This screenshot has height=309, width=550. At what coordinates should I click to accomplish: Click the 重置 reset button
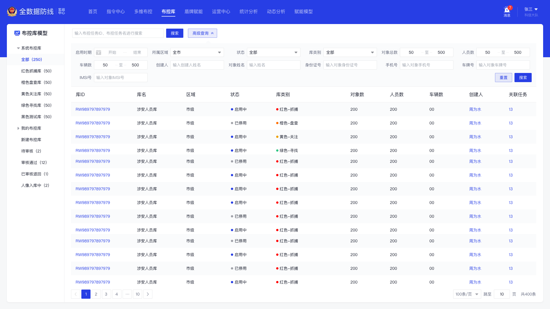coord(504,78)
